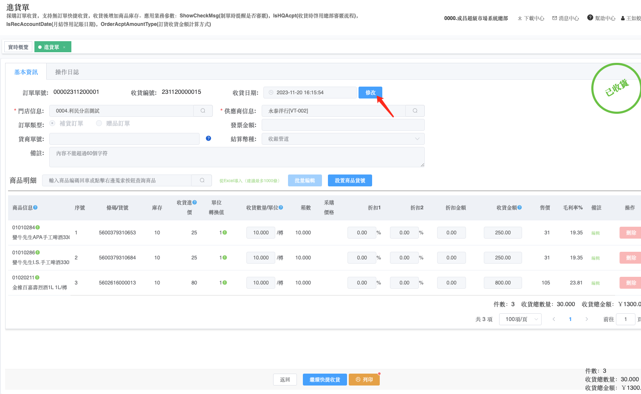Image resolution: width=641 pixels, height=394 pixels.
Task: Click 修改 button next to 收貨日期
Action: point(370,93)
